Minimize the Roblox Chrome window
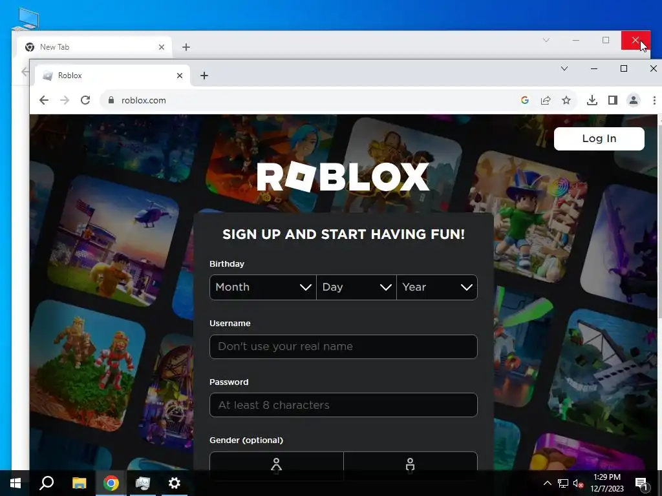662x496 pixels. [x=594, y=68]
